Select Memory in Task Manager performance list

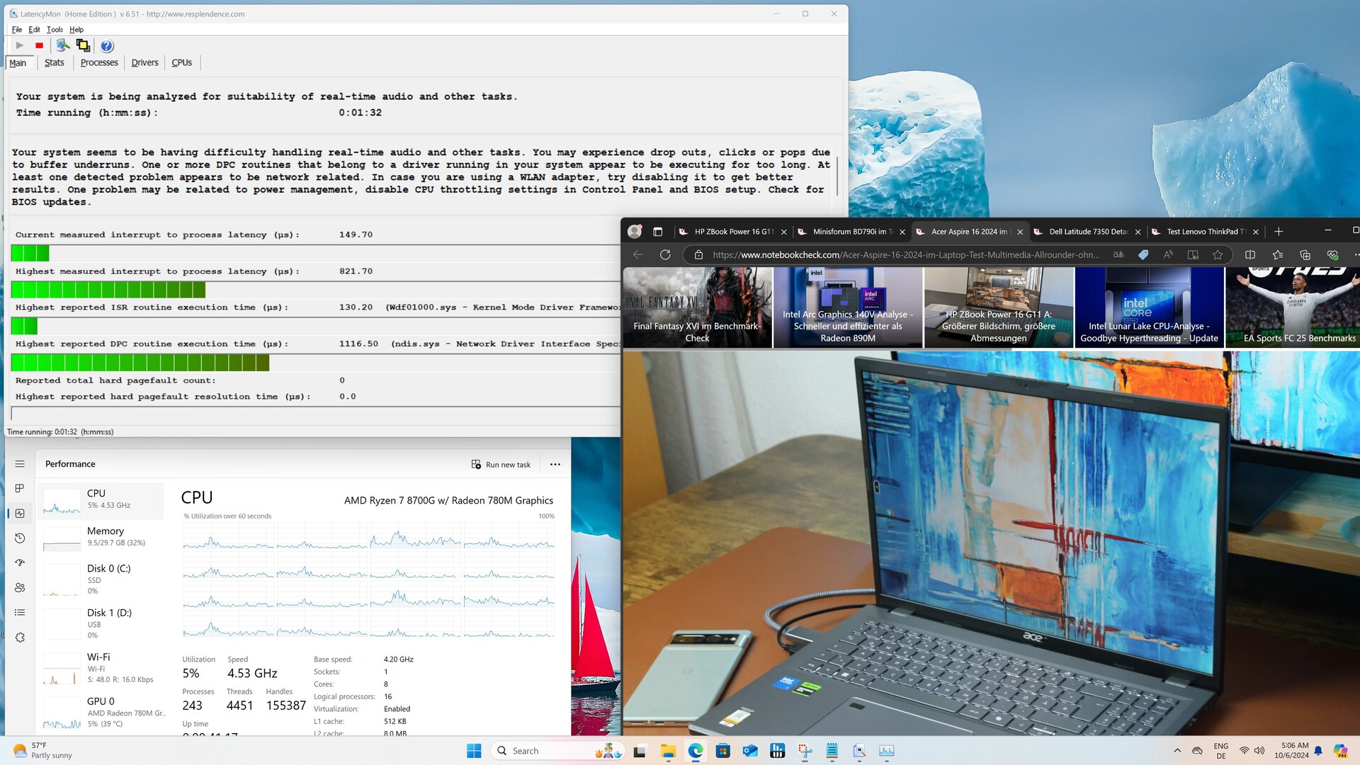coord(101,536)
